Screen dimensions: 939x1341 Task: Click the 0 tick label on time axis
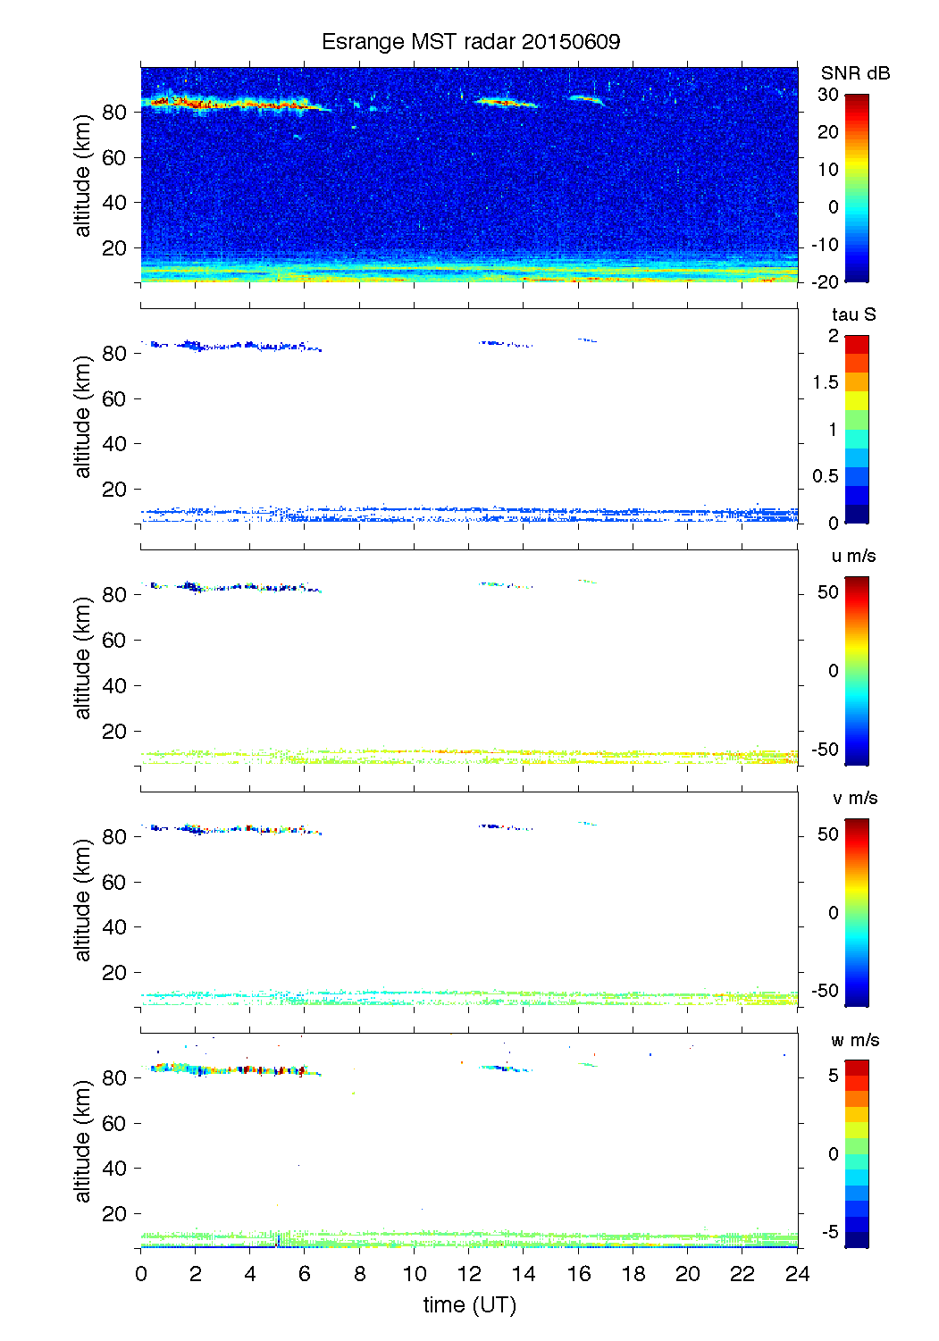[x=141, y=1274]
